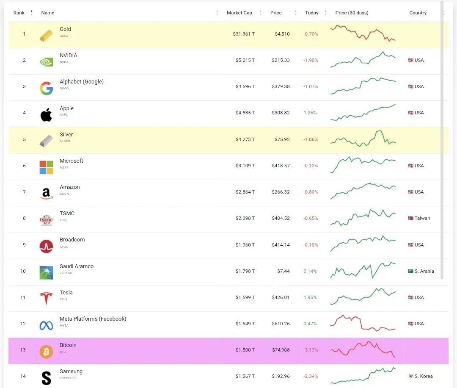457x388 pixels.
Task: Click the S. Korea flag icon
Action: pyautogui.click(x=410, y=376)
